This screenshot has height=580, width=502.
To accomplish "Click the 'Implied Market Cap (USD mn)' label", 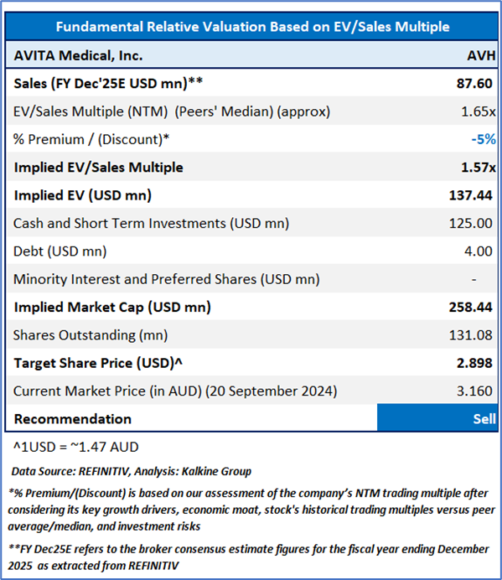I will tap(112, 307).
